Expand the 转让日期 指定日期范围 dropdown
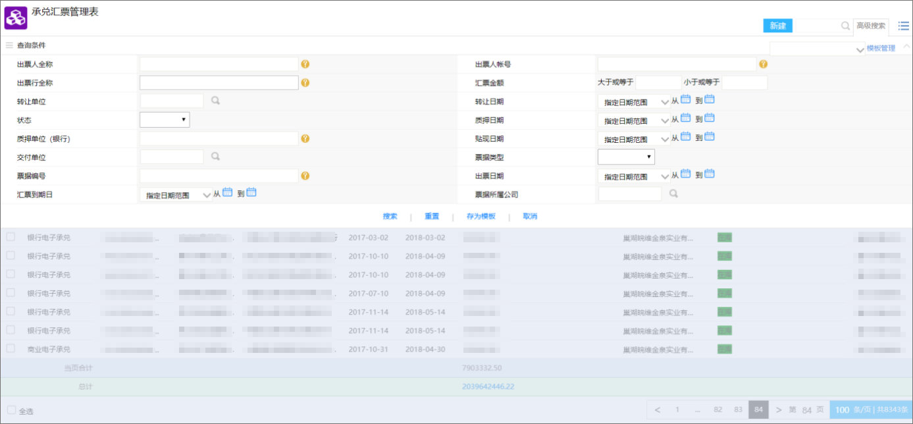The height and width of the screenshot is (424, 913). (633, 102)
